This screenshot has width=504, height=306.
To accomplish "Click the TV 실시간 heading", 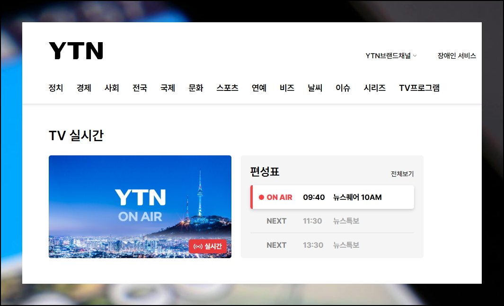I will pos(76,135).
